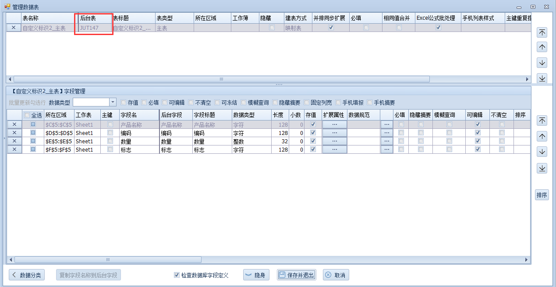Click the 字段名 column header
Image resolution: width=556 pixels, height=287 pixels.
138,115
